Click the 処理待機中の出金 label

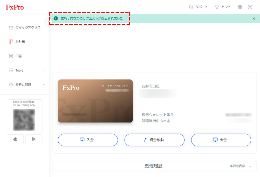coord(156,121)
